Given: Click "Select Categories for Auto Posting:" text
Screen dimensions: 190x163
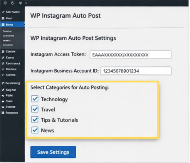Looking at the screenshot, I should click(70, 87).
